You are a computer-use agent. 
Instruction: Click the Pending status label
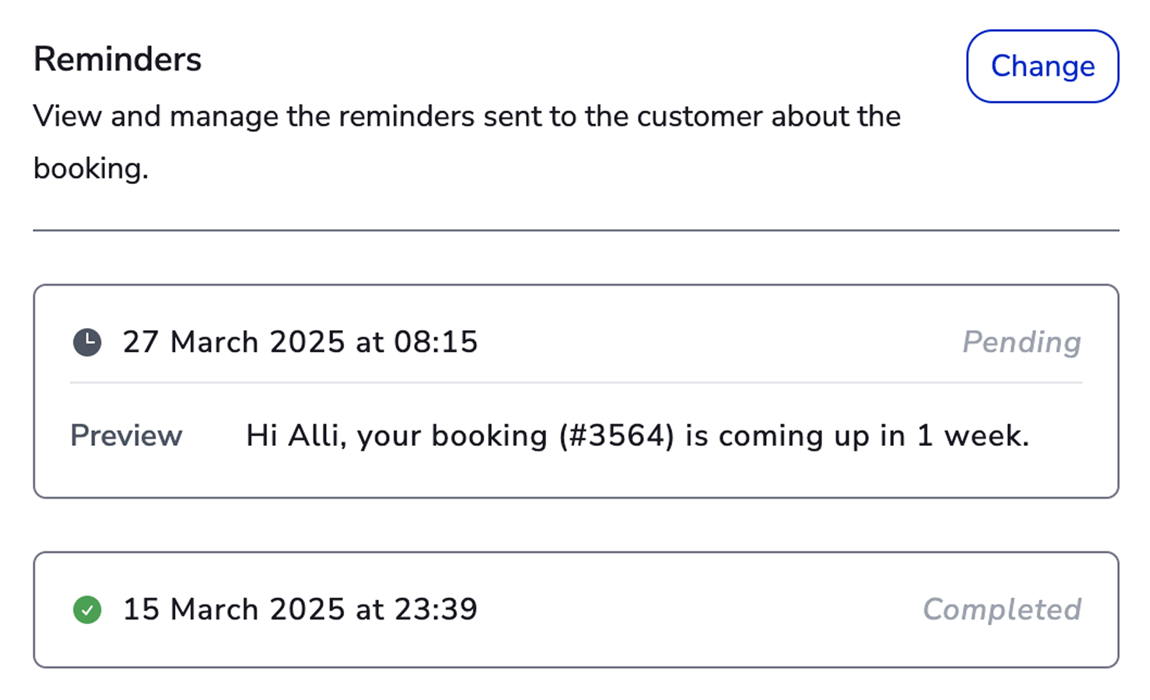(1021, 342)
